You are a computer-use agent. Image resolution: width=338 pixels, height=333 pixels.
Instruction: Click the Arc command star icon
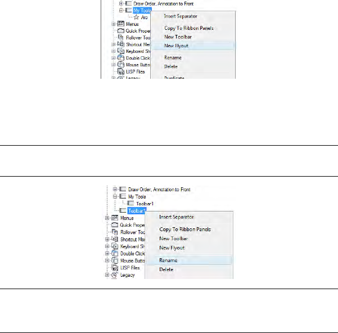(136, 17)
